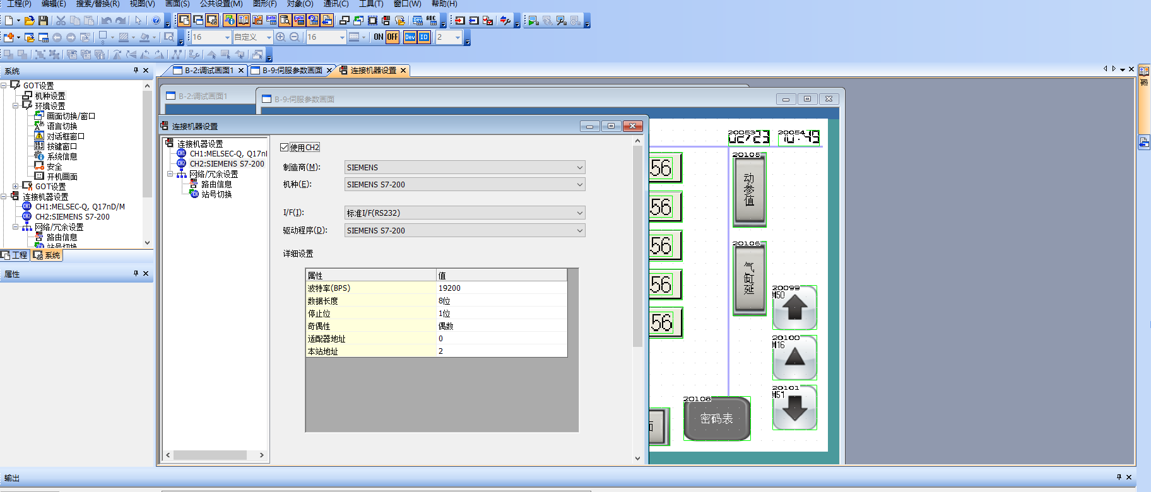The image size is (1151, 492).
Task: Open the 通讯(C) menu
Action: click(336, 4)
